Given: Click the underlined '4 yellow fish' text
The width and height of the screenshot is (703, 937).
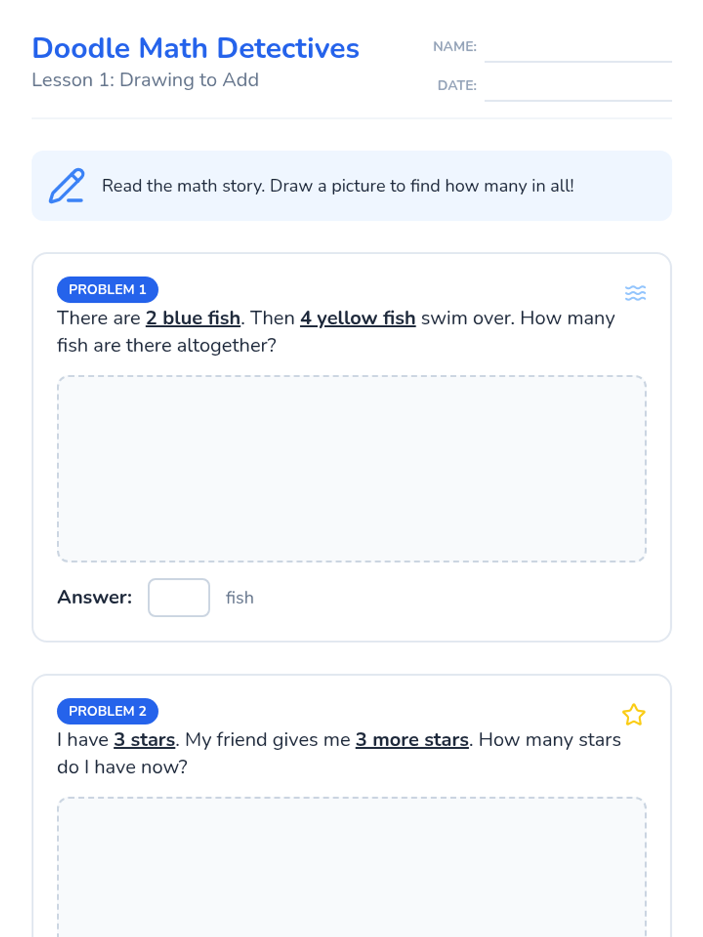Looking at the screenshot, I should click(x=357, y=318).
